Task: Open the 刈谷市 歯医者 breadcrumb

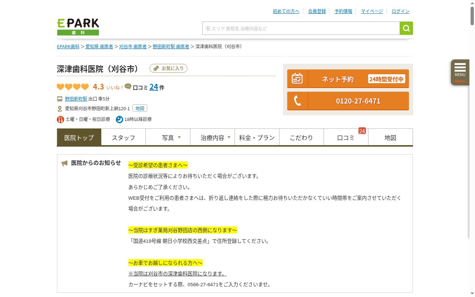Action: pyautogui.click(x=133, y=46)
